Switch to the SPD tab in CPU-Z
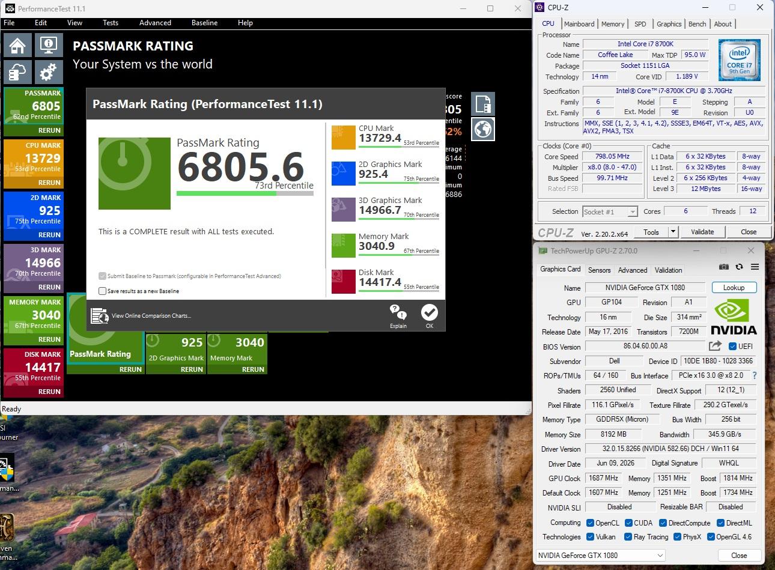 [640, 24]
